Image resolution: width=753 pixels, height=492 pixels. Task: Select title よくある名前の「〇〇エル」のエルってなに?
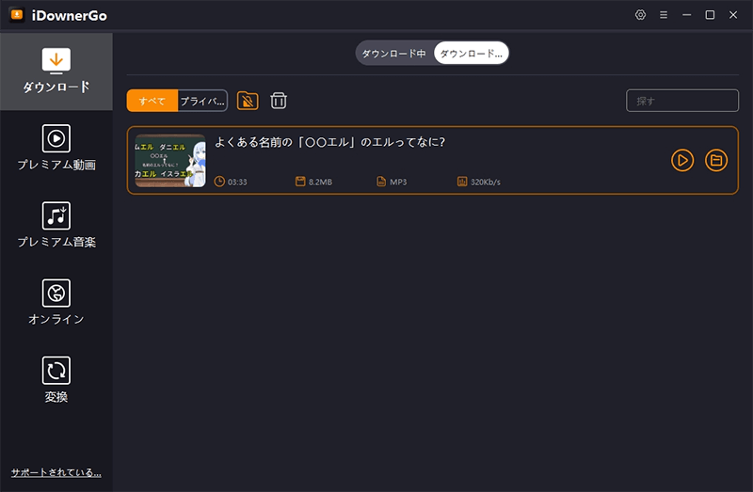330,142
